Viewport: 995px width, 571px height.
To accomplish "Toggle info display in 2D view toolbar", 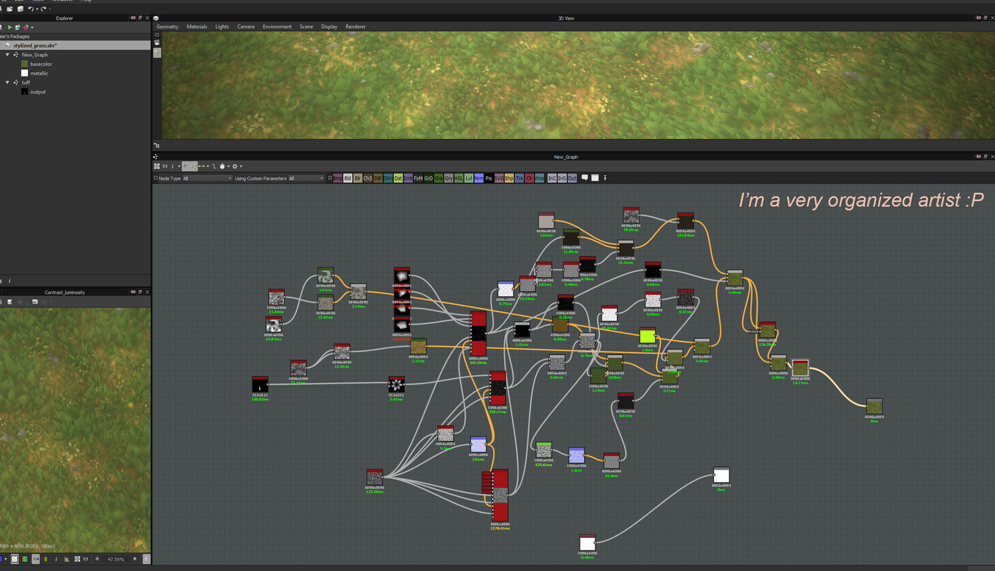I will (56, 559).
